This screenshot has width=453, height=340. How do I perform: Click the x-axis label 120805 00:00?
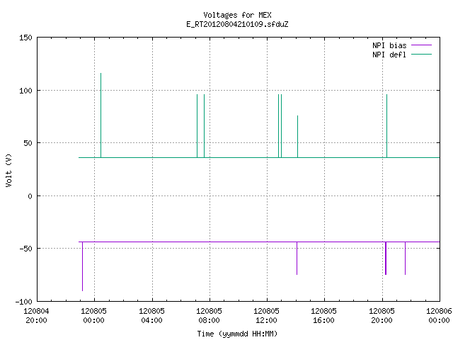coord(93,316)
